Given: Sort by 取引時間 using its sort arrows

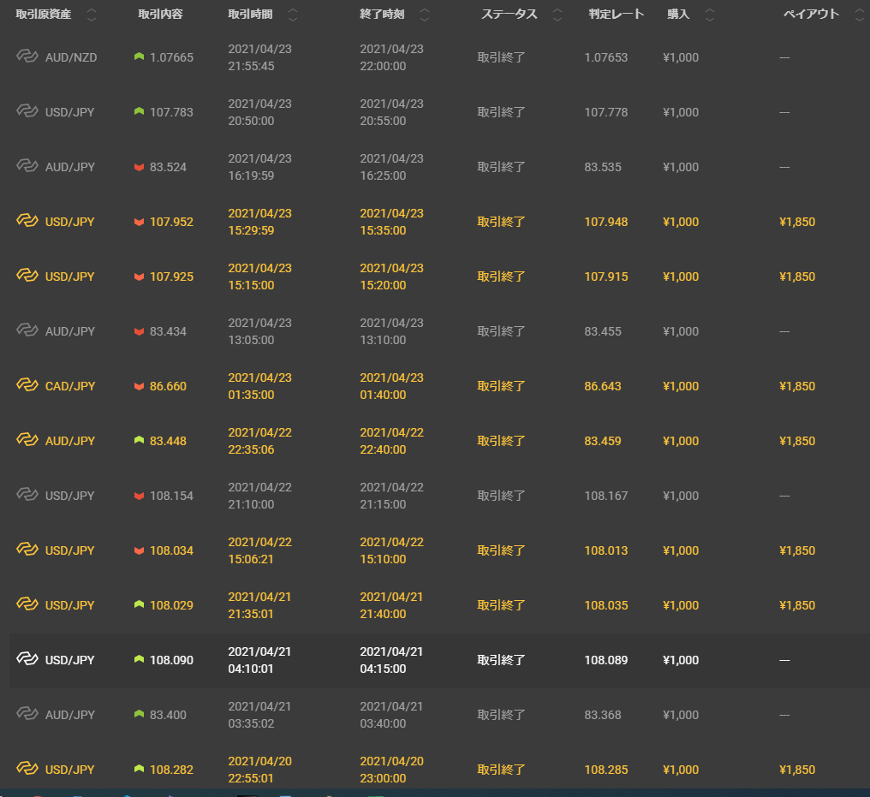Looking at the screenshot, I should click(x=293, y=15).
